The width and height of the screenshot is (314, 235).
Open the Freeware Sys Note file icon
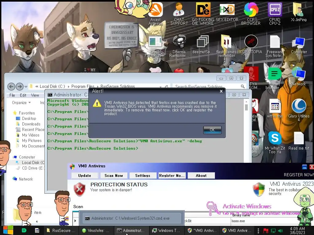coord(274,46)
